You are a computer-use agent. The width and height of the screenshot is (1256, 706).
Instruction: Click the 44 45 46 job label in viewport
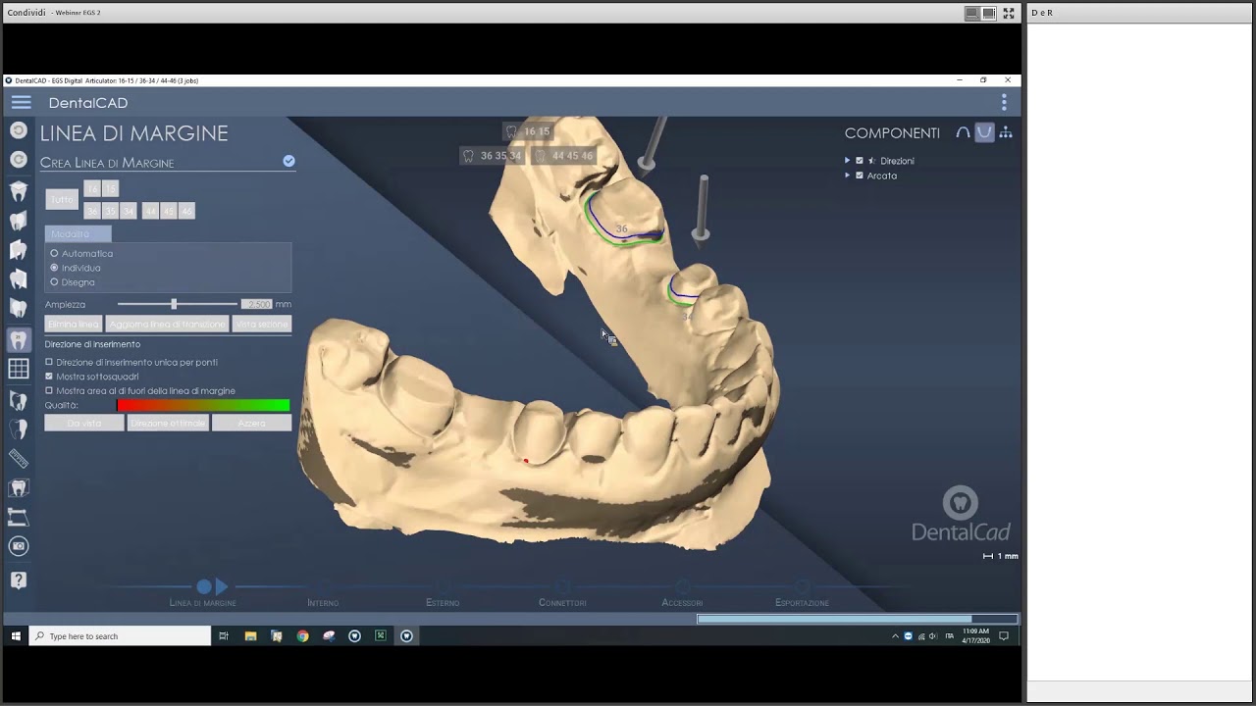pos(564,156)
